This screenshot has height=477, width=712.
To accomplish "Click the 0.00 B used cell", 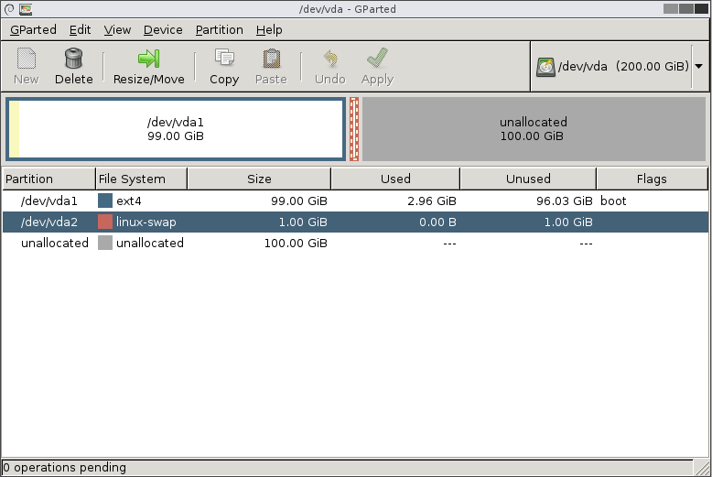I will coord(437,222).
